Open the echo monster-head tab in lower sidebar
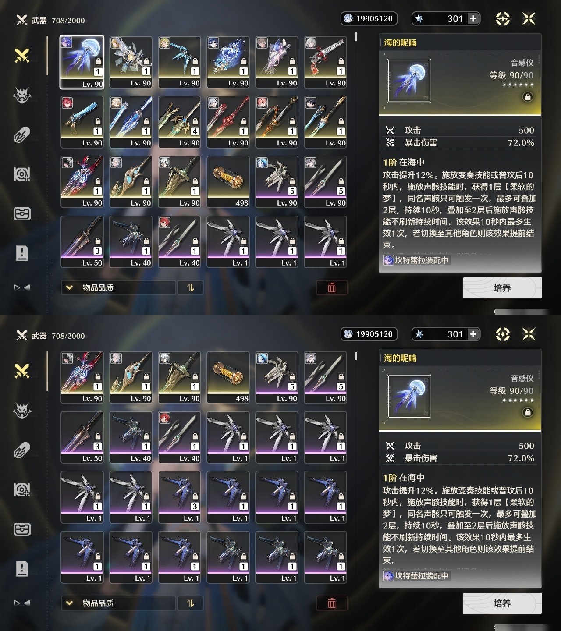This screenshot has height=631, width=561. click(x=22, y=411)
